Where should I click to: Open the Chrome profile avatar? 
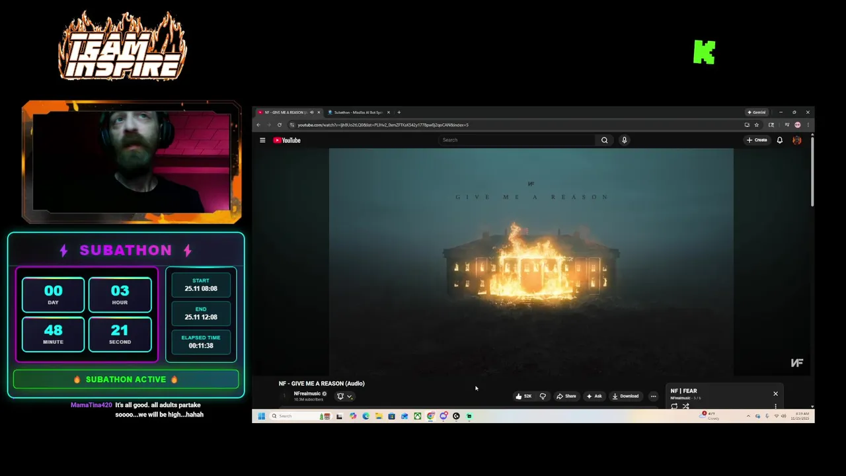click(798, 125)
